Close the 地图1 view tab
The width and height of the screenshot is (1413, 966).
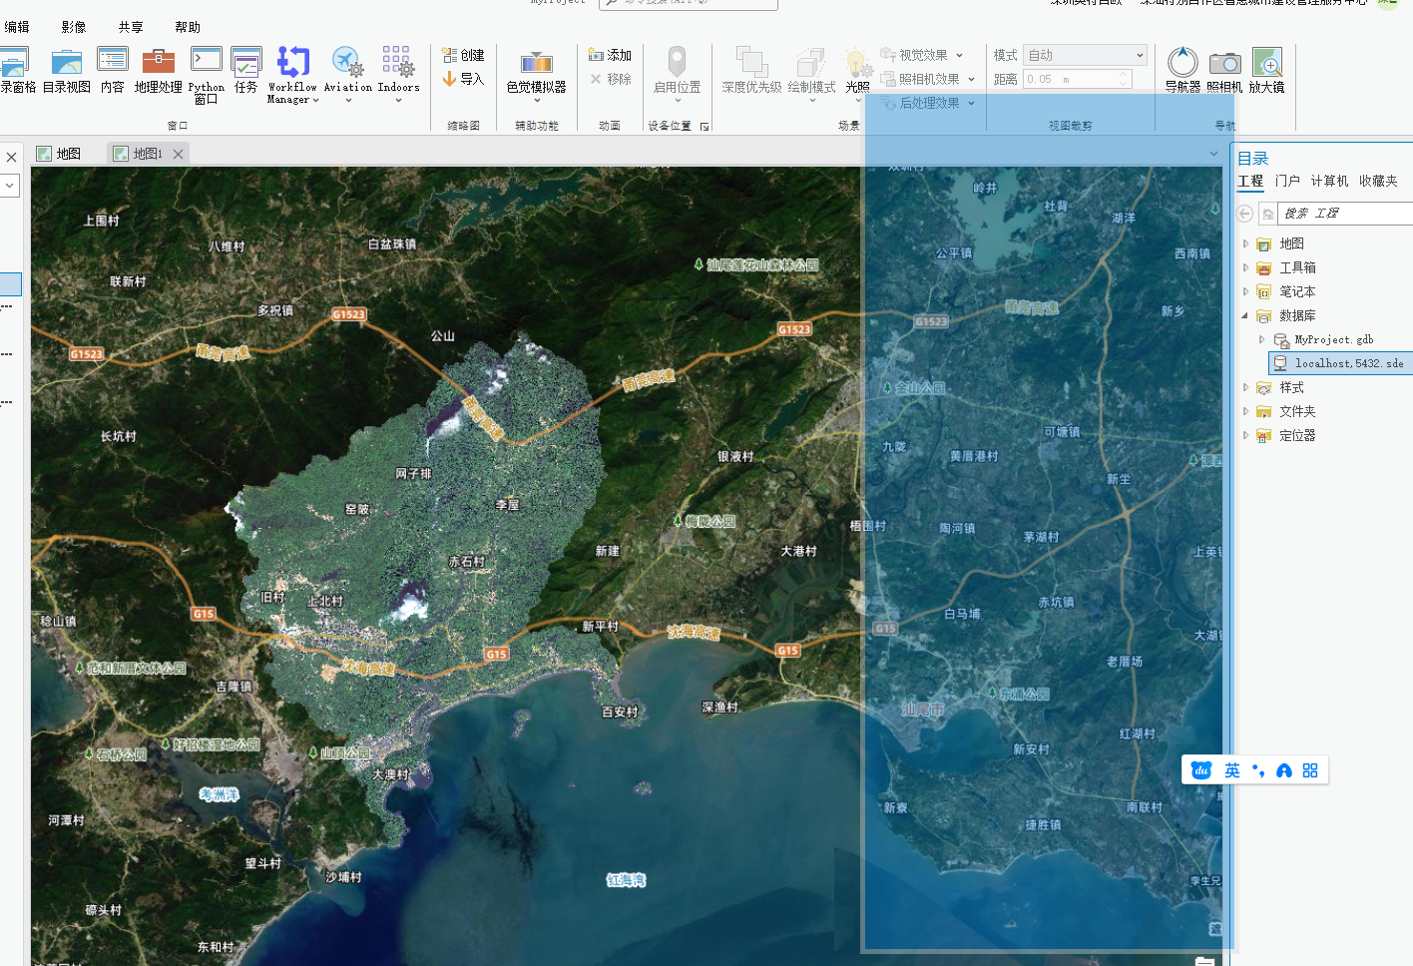(178, 154)
